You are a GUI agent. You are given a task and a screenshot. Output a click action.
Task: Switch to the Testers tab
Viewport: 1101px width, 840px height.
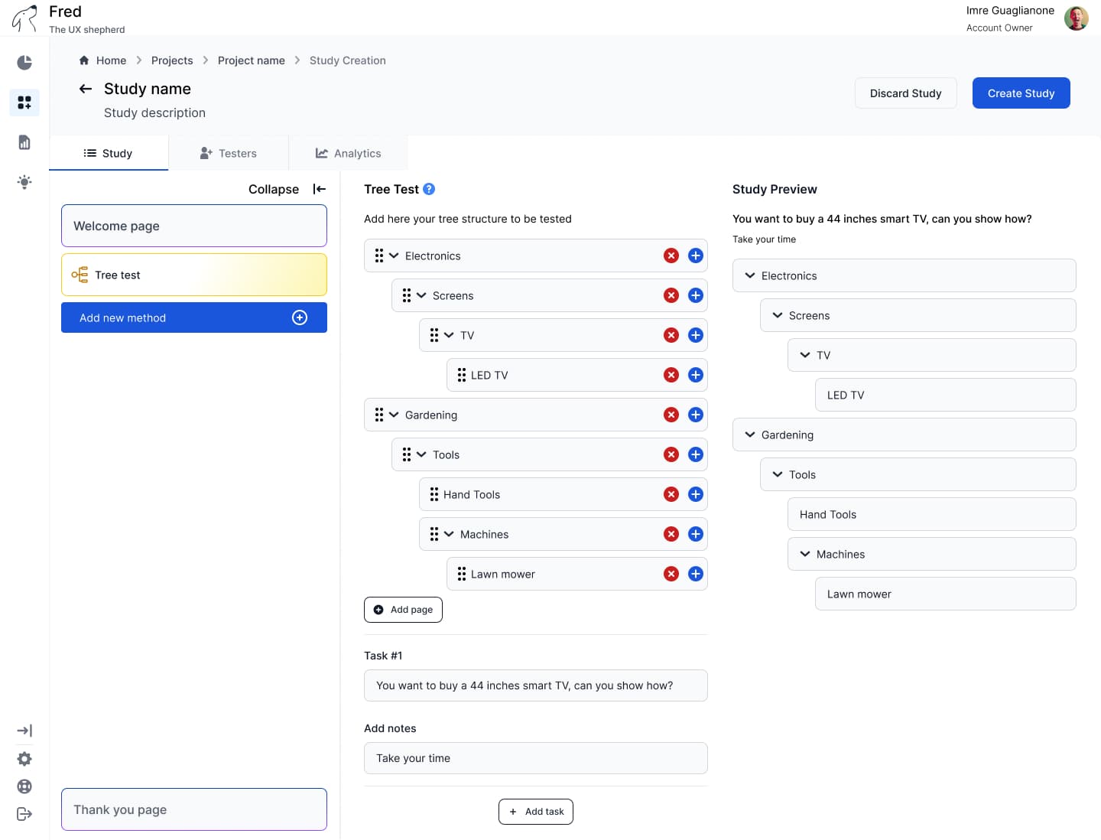point(229,153)
